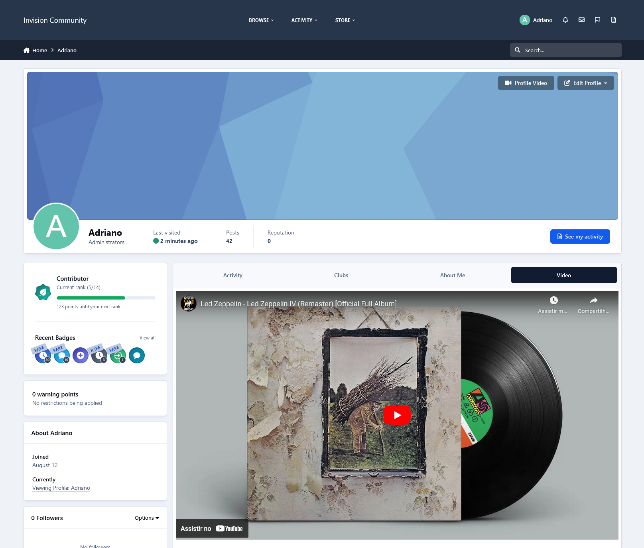Open the followers Options dropdown
Screen dimensions: 644x548
point(147,518)
